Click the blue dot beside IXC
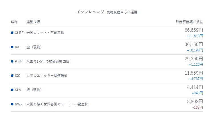The width and height of the screenshot is (214, 116). (x=12, y=75)
